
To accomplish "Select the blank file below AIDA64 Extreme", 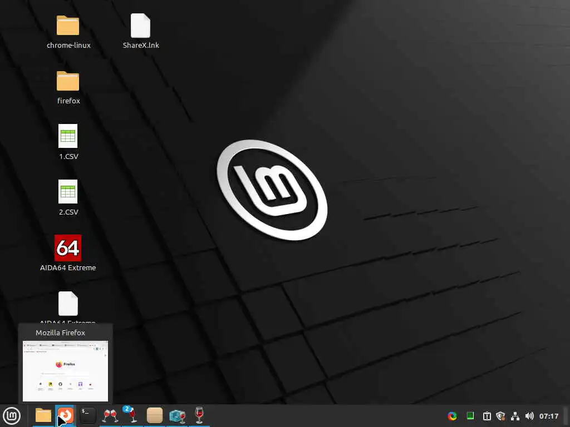I will [x=68, y=304].
